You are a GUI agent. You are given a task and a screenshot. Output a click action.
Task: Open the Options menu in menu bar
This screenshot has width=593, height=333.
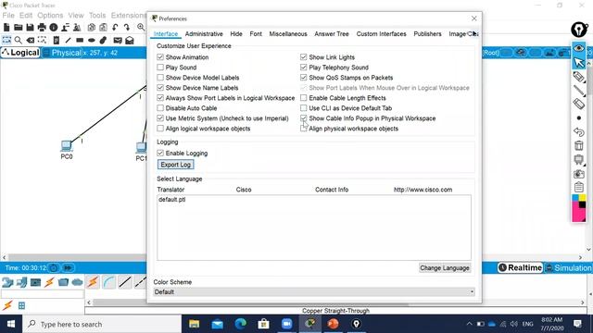50,15
